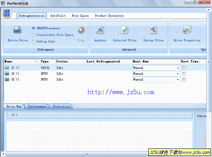Select the Statistics tab

point(61,106)
